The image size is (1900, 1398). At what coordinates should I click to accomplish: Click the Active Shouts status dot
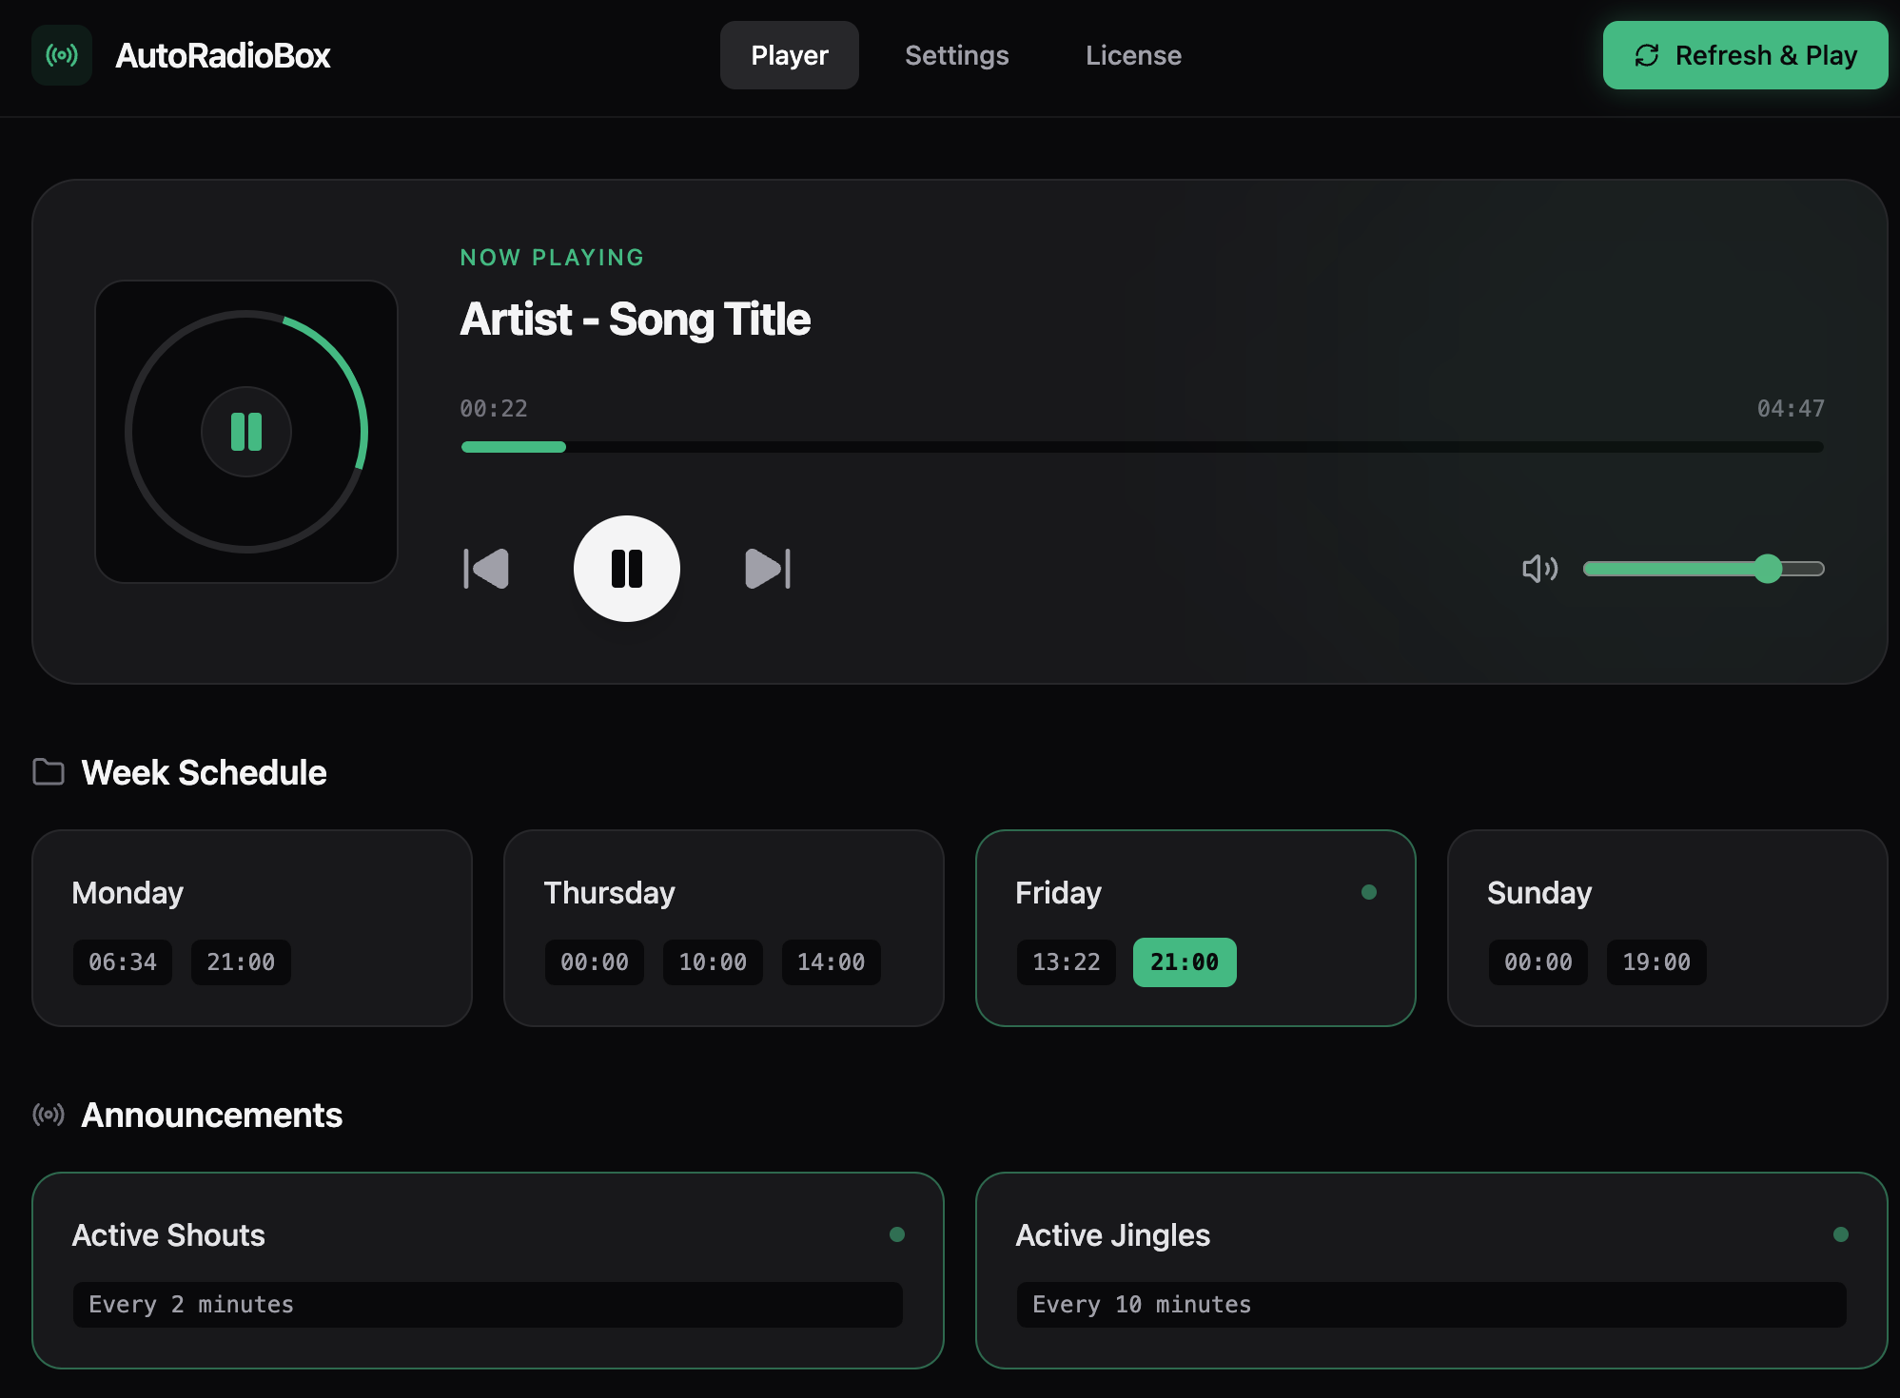[897, 1234]
